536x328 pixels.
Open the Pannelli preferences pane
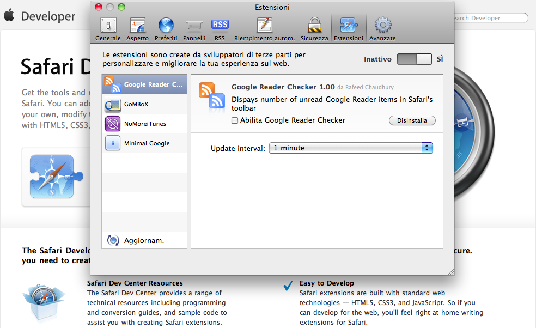pos(194,29)
